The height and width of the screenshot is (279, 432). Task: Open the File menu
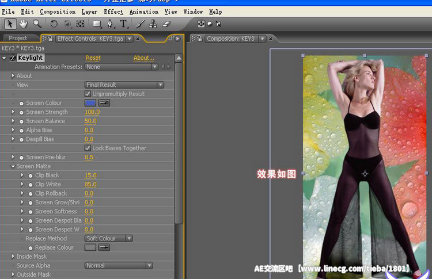click(x=8, y=12)
